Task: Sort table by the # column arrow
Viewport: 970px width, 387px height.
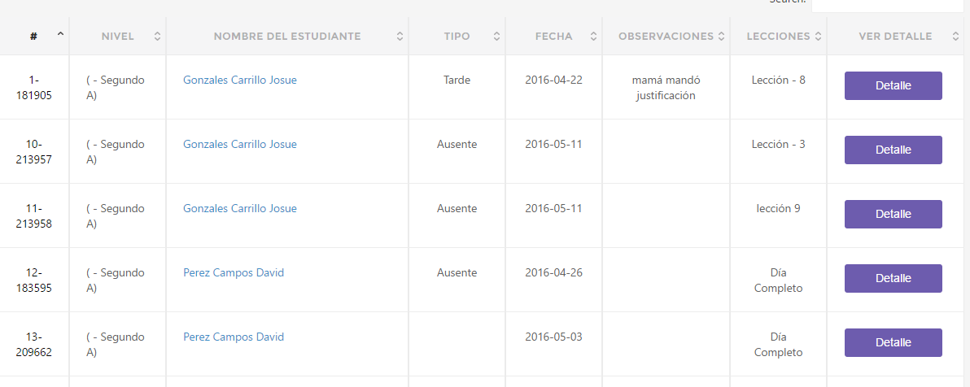Action: click(x=60, y=34)
